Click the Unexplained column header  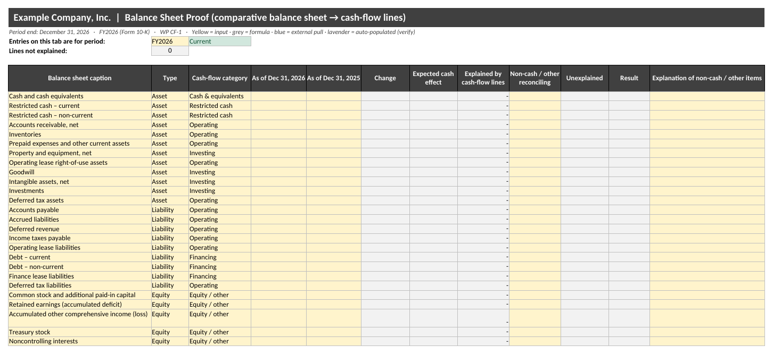(585, 78)
